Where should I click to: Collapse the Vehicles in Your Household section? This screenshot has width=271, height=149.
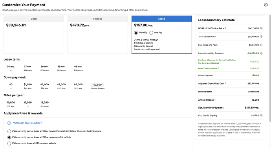(9, 123)
